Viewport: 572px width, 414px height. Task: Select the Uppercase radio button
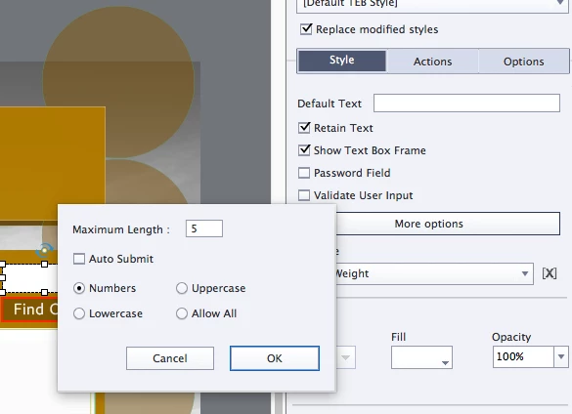coord(182,288)
